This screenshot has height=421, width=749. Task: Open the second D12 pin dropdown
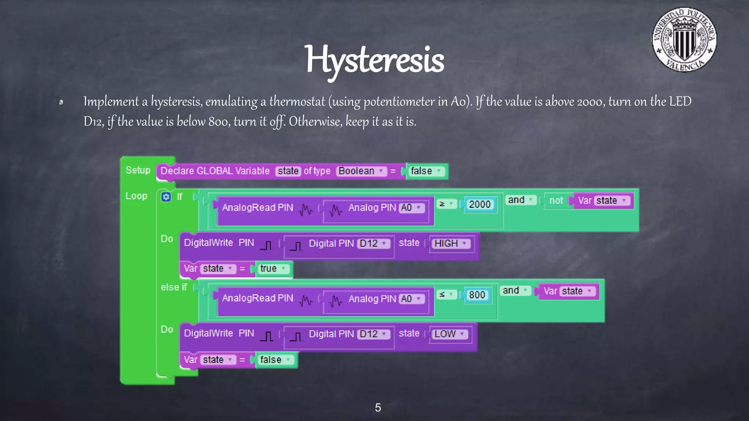[374, 334]
